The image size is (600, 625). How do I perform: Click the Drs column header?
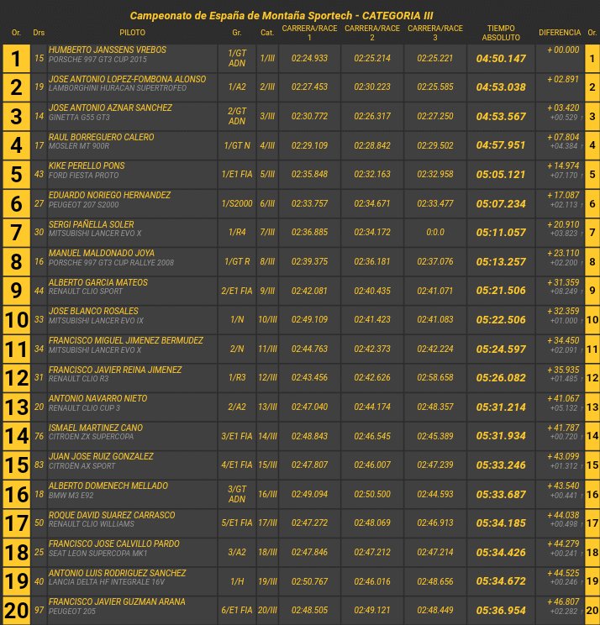[39, 33]
